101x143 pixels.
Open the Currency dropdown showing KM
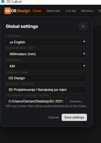[46, 66]
